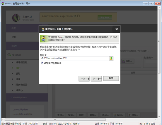The width and height of the screenshot is (162, 125).
Task: Click the 模板... template button
Action: coord(134,115)
